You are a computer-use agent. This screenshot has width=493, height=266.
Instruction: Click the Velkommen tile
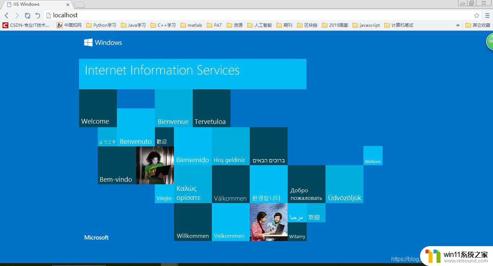coord(231,222)
